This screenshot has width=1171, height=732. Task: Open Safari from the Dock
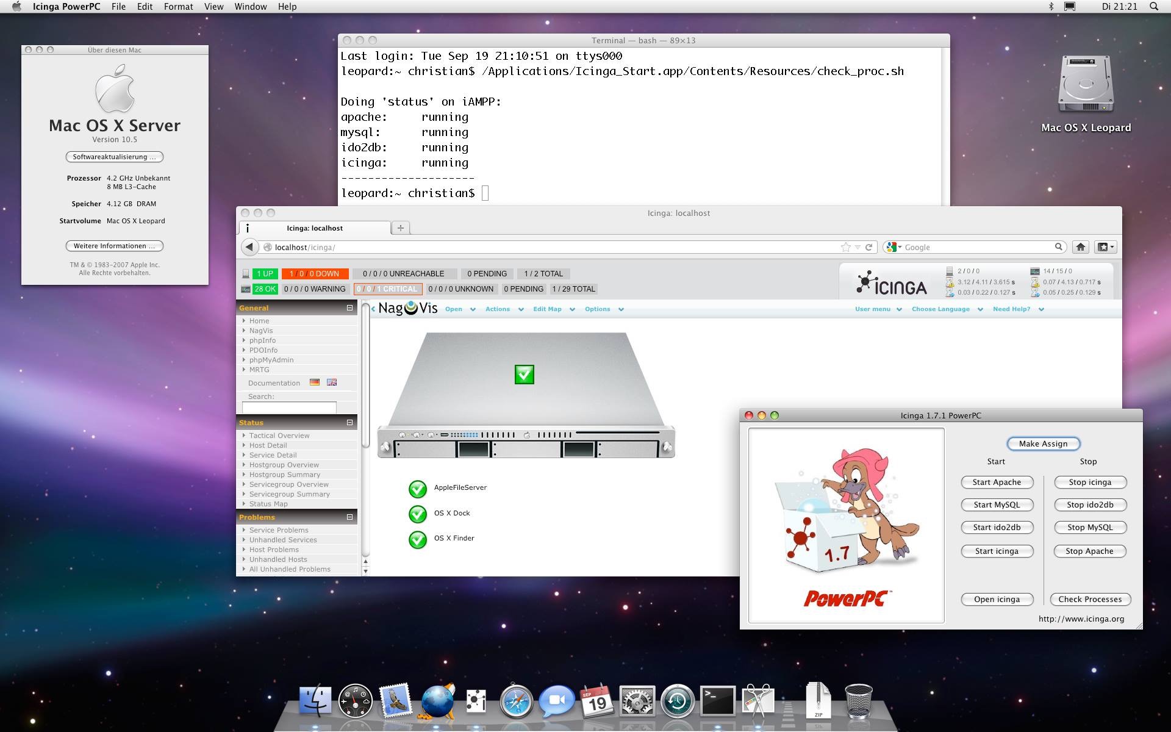click(x=516, y=700)
